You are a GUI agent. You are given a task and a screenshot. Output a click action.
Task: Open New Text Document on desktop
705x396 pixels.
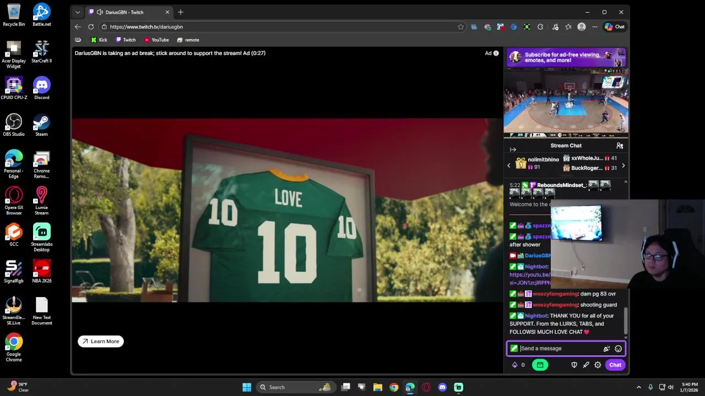(x=41, y=311)
